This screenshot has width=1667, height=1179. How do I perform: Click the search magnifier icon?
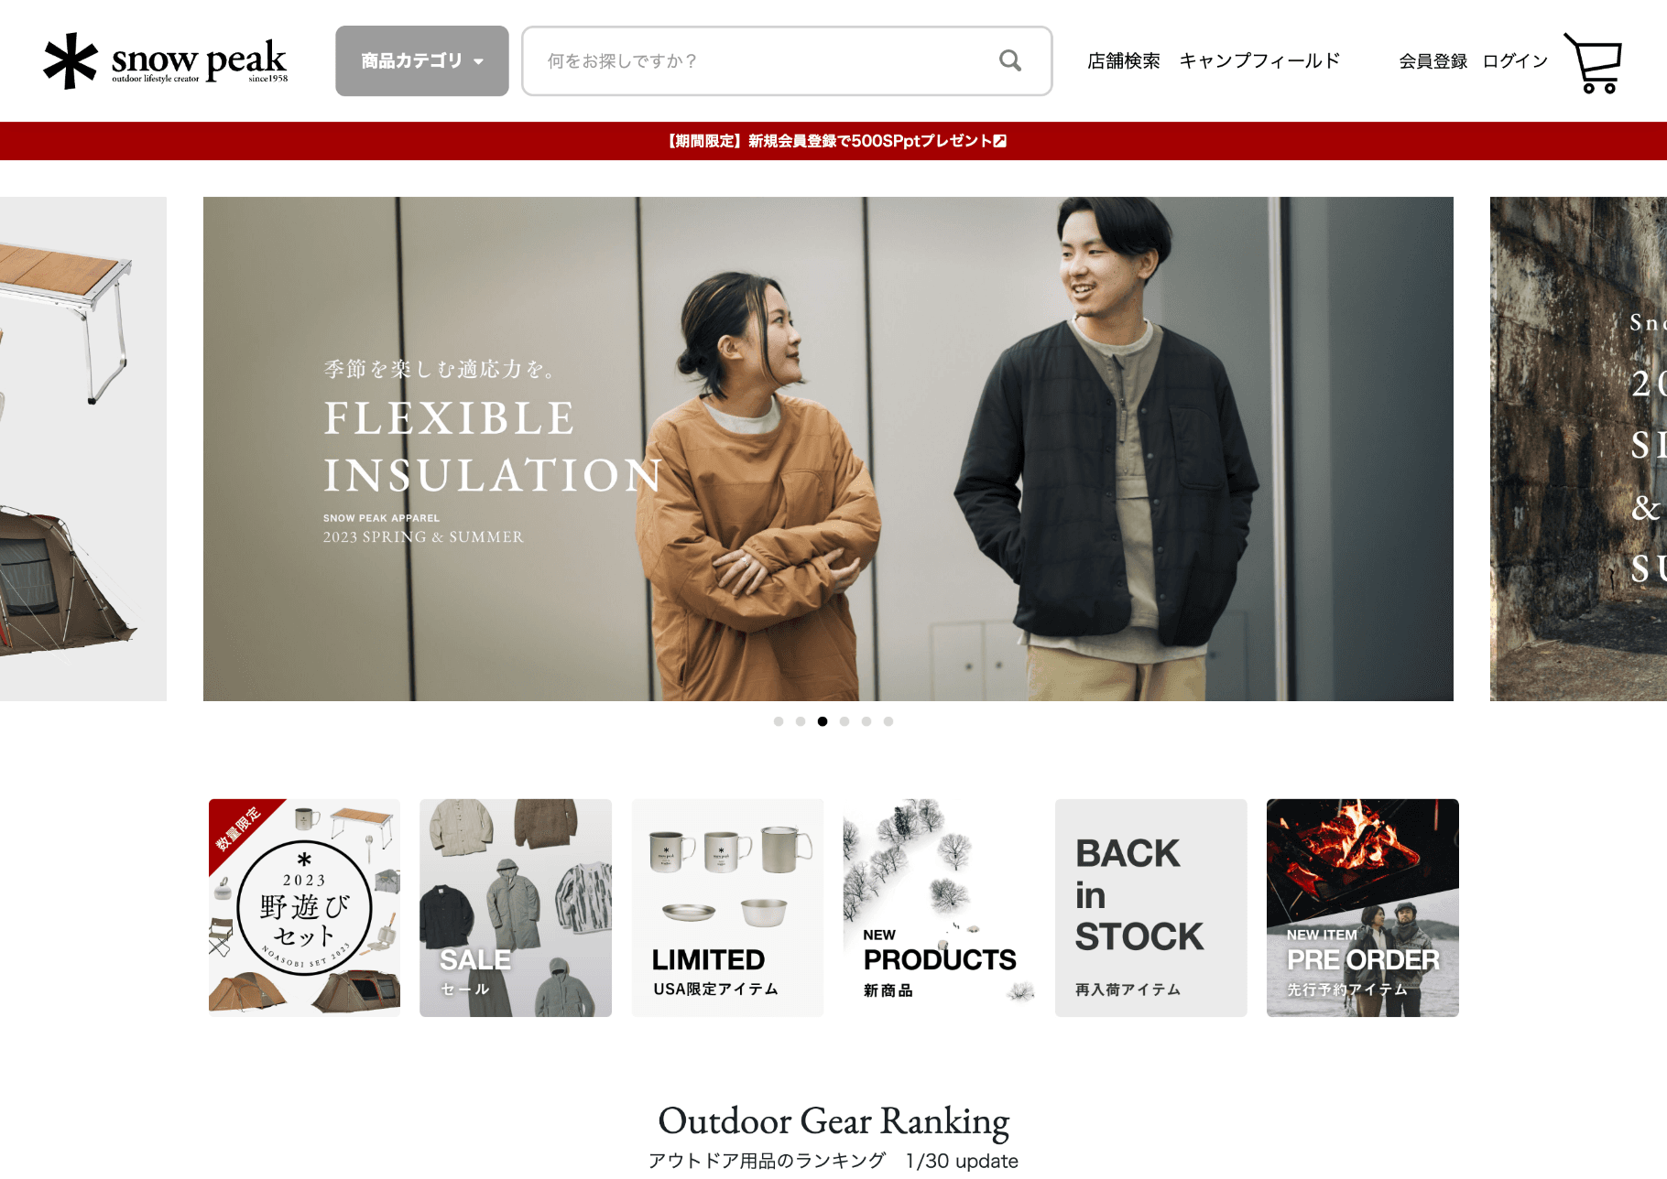point(1009,60)
